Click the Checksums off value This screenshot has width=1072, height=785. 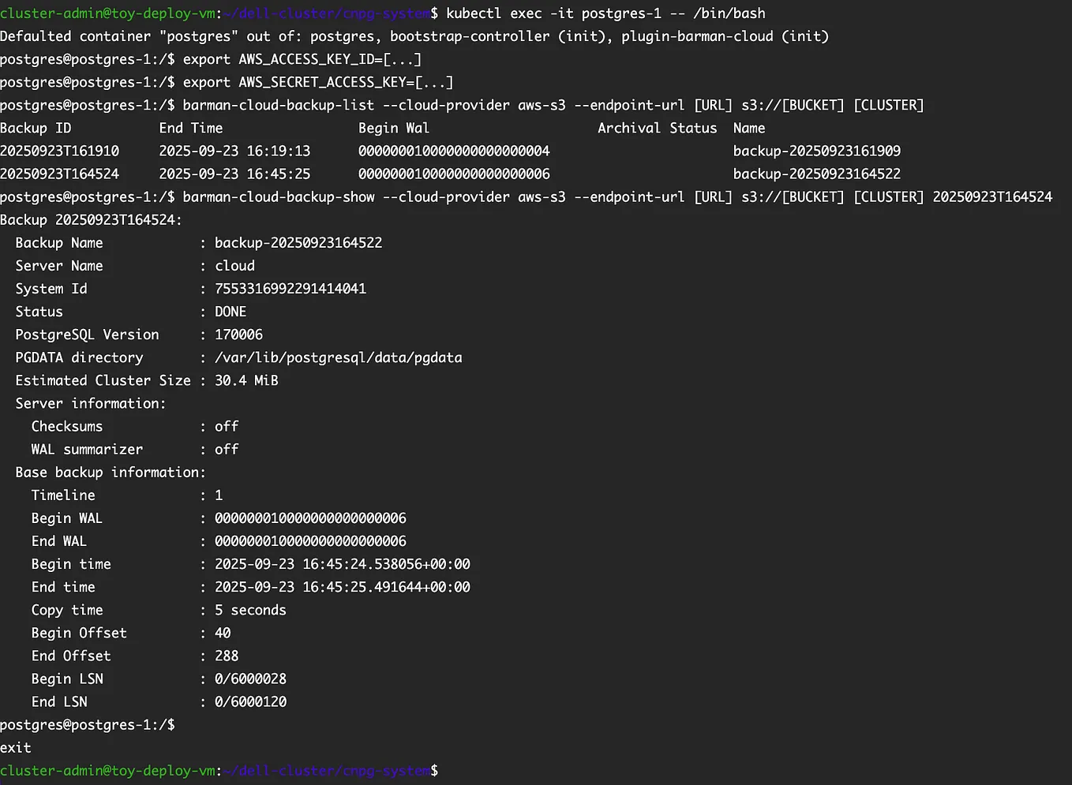[x=226, y=426]
